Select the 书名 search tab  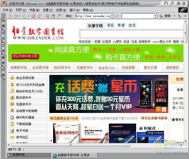110,25
